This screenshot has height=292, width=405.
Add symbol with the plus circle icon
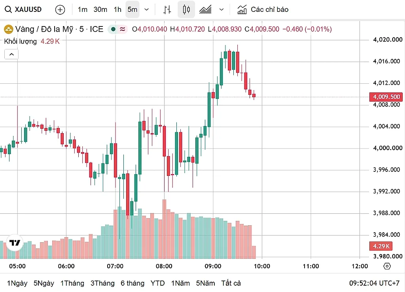pyautogui.click(x=60, y=10)
